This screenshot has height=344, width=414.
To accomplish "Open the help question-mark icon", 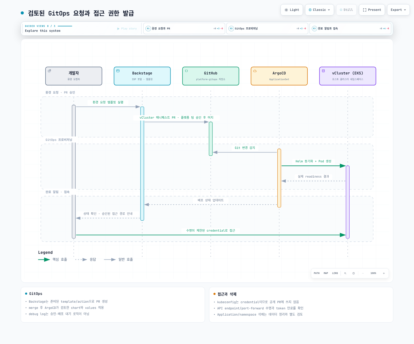I will (x=353, y=273).
